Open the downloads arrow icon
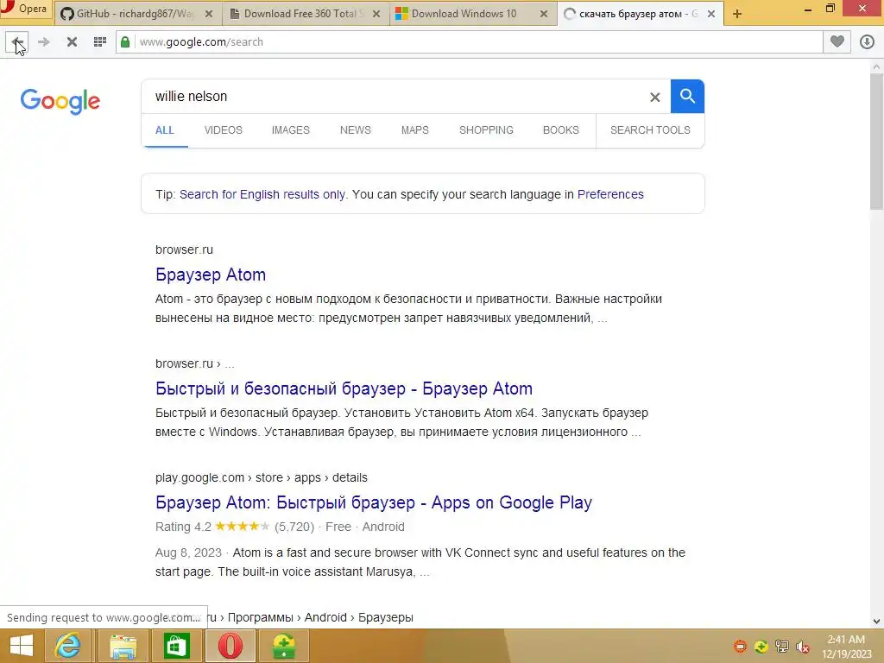Image resolution: width=884 pixels, height=663 pixels. pos(867,41)
